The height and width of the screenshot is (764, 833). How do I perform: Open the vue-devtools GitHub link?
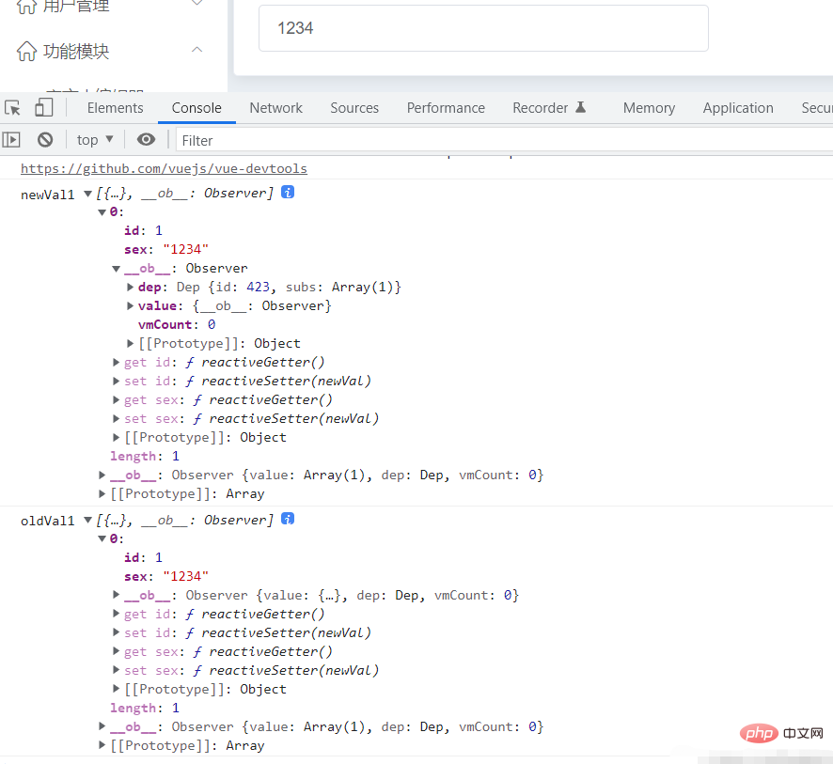164,169
